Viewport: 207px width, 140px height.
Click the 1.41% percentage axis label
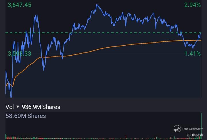pos(192,53)
